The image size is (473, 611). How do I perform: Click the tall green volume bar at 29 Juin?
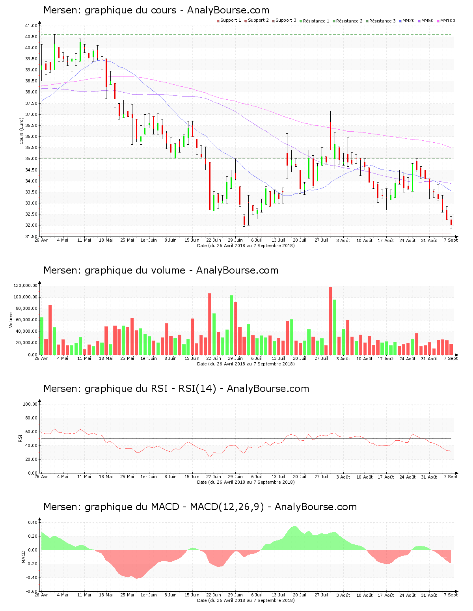(231, 325)
